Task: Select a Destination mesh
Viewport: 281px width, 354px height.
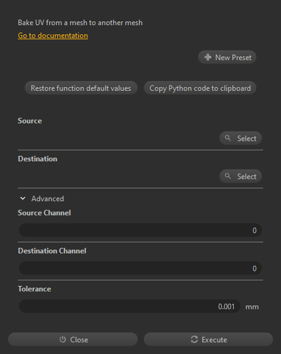Action: (240, 176)
